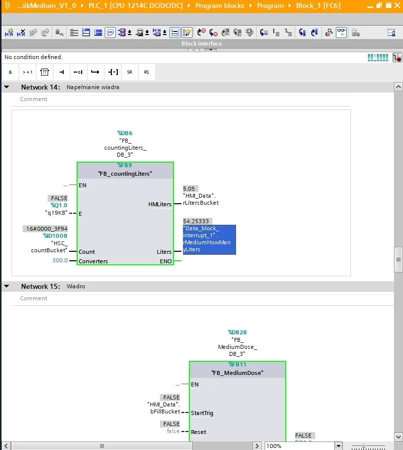Click the second update block calls icon
The image size is (403, 450).
pos(238,33)
